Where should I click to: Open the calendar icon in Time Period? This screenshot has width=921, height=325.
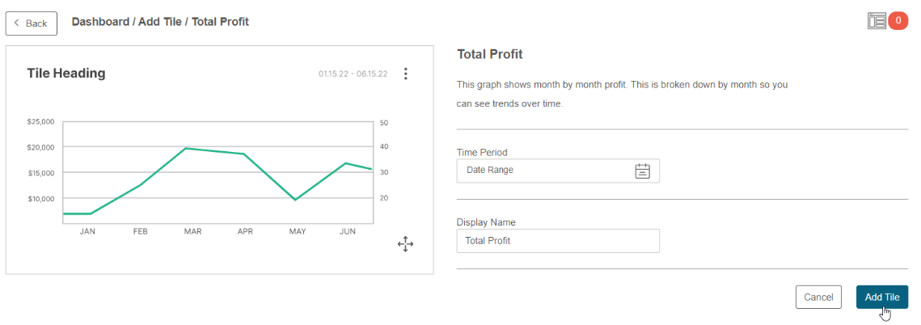(x=643, y=171)
